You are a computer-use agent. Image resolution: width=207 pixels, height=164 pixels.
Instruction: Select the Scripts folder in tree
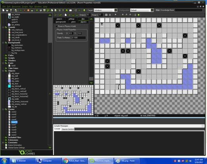pyautogui.click(x=11, y=58)
